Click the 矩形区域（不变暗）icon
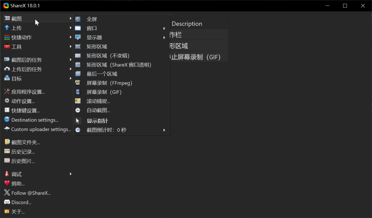The height and width of the screenshot is (218, 372). pos(78,56)
